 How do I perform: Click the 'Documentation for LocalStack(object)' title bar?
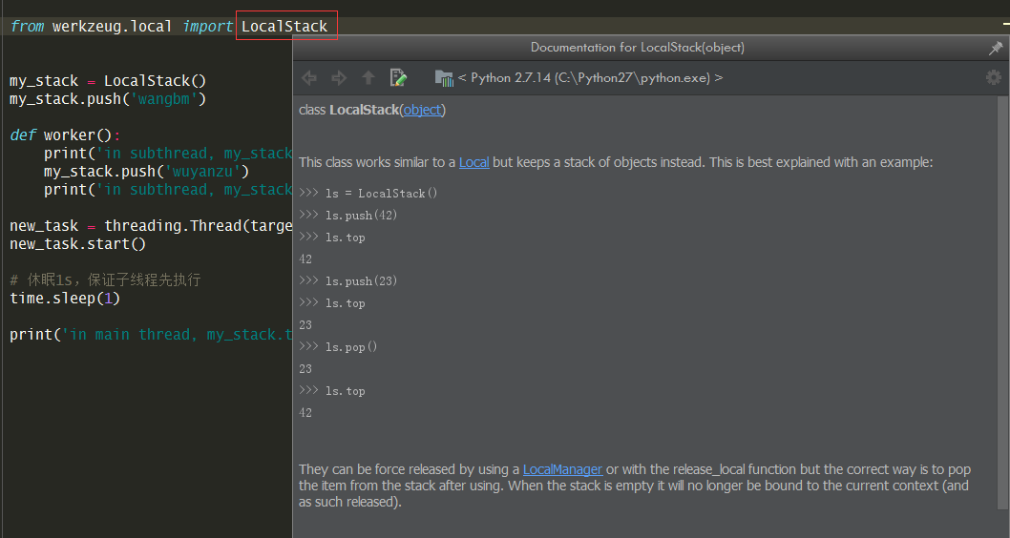coord(637,48)
